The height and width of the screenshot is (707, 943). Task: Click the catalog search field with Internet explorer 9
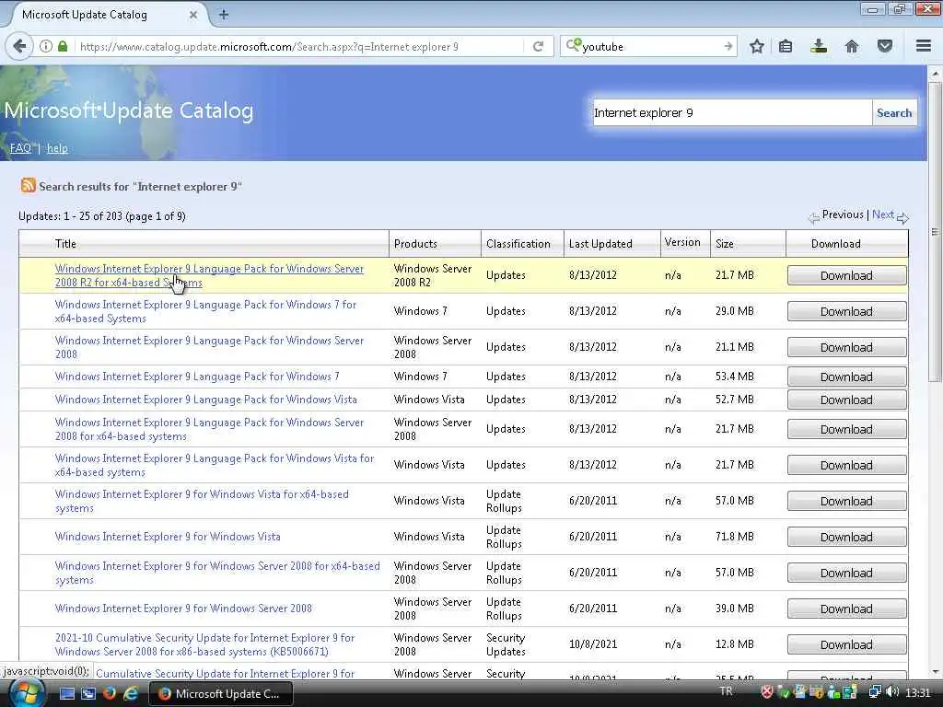(732, 112)
